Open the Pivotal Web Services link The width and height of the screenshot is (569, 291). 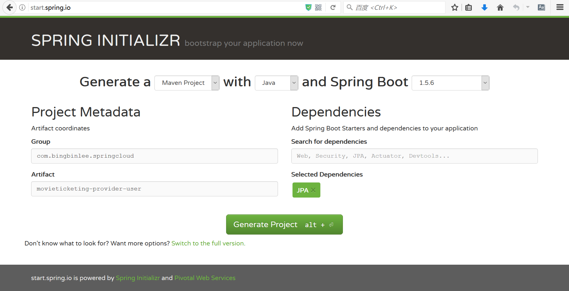(x=205, y=278)
